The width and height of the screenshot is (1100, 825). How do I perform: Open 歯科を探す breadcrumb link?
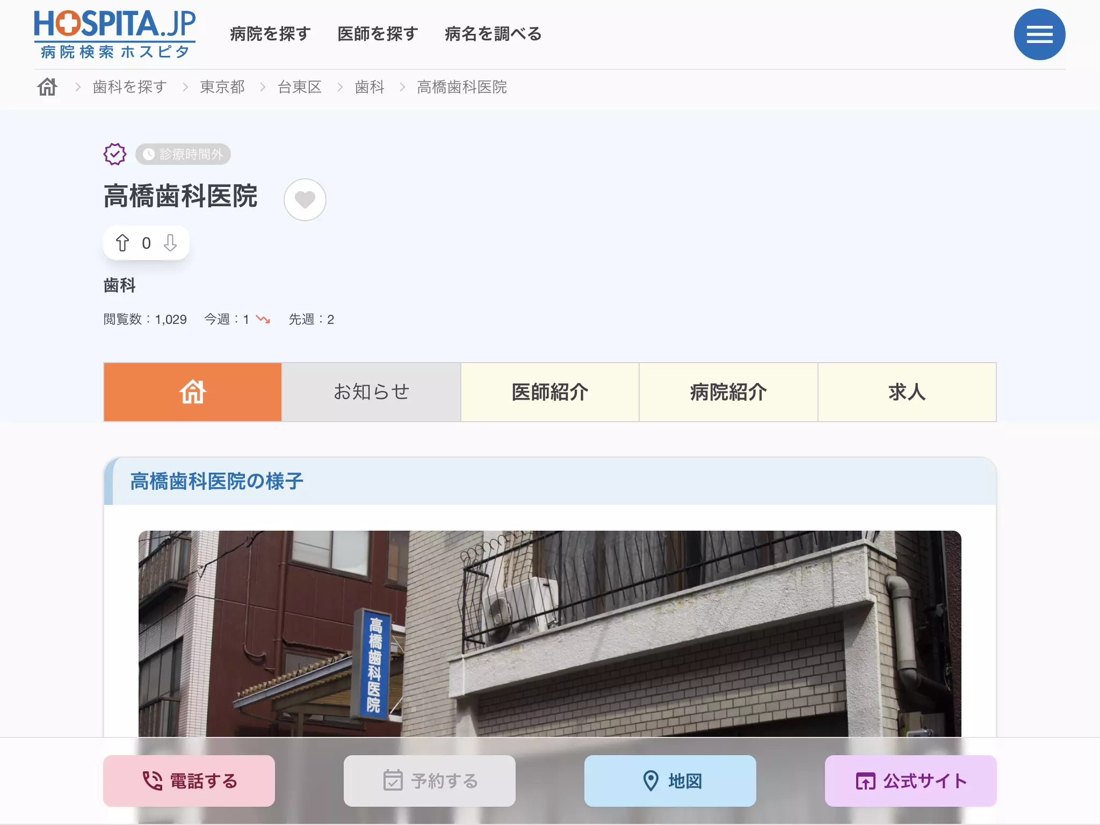click(129, 87)
